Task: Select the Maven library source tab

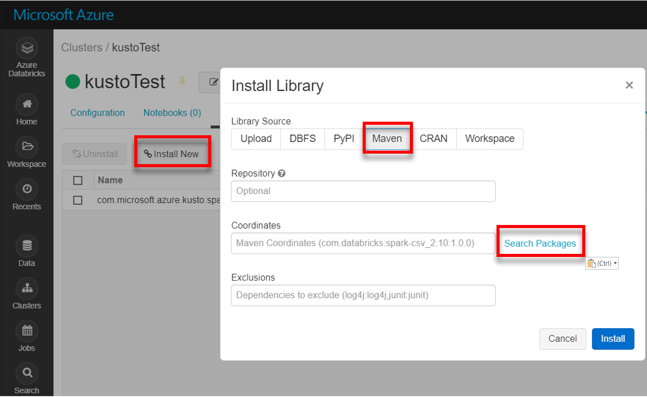Action: pos(387,138)
